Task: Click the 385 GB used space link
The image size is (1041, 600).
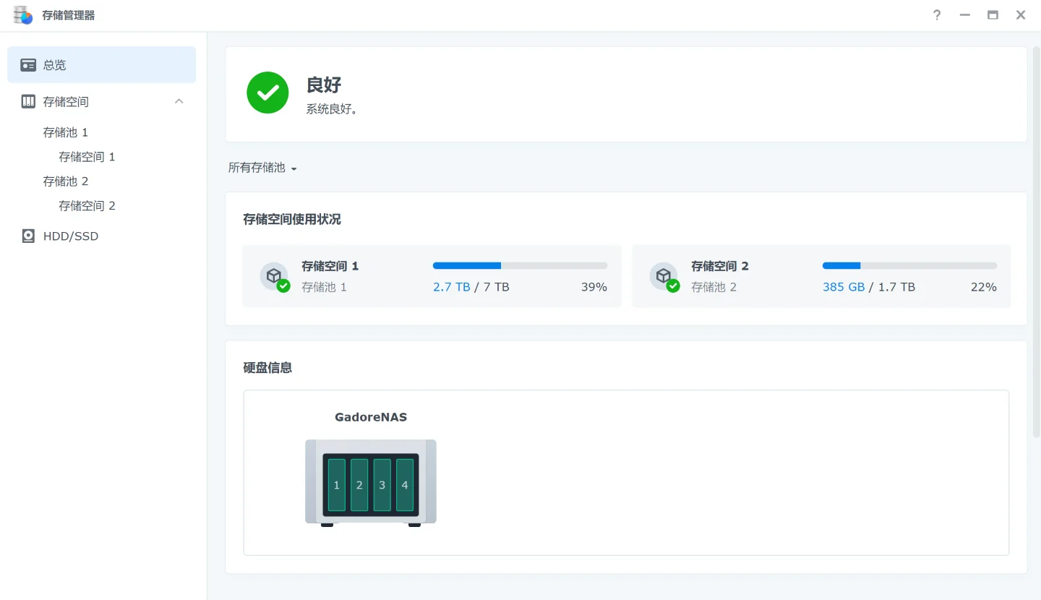Action: pyautogui.click(x=843, y=287)
